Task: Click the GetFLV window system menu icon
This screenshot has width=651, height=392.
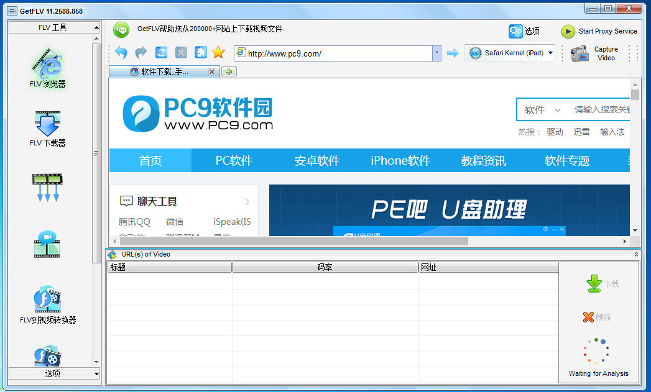Action: click(x=13, y=11)
